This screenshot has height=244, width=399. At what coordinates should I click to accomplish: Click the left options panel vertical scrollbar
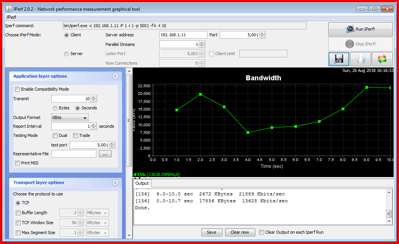point(129,153)
